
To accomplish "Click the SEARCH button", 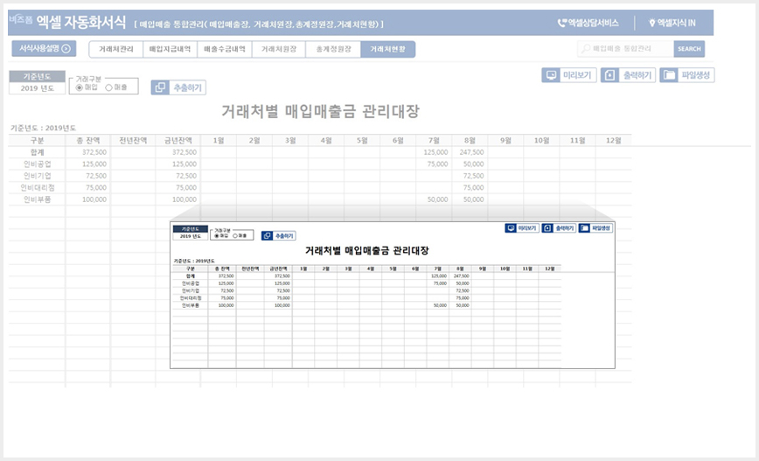I will point(689,48).
